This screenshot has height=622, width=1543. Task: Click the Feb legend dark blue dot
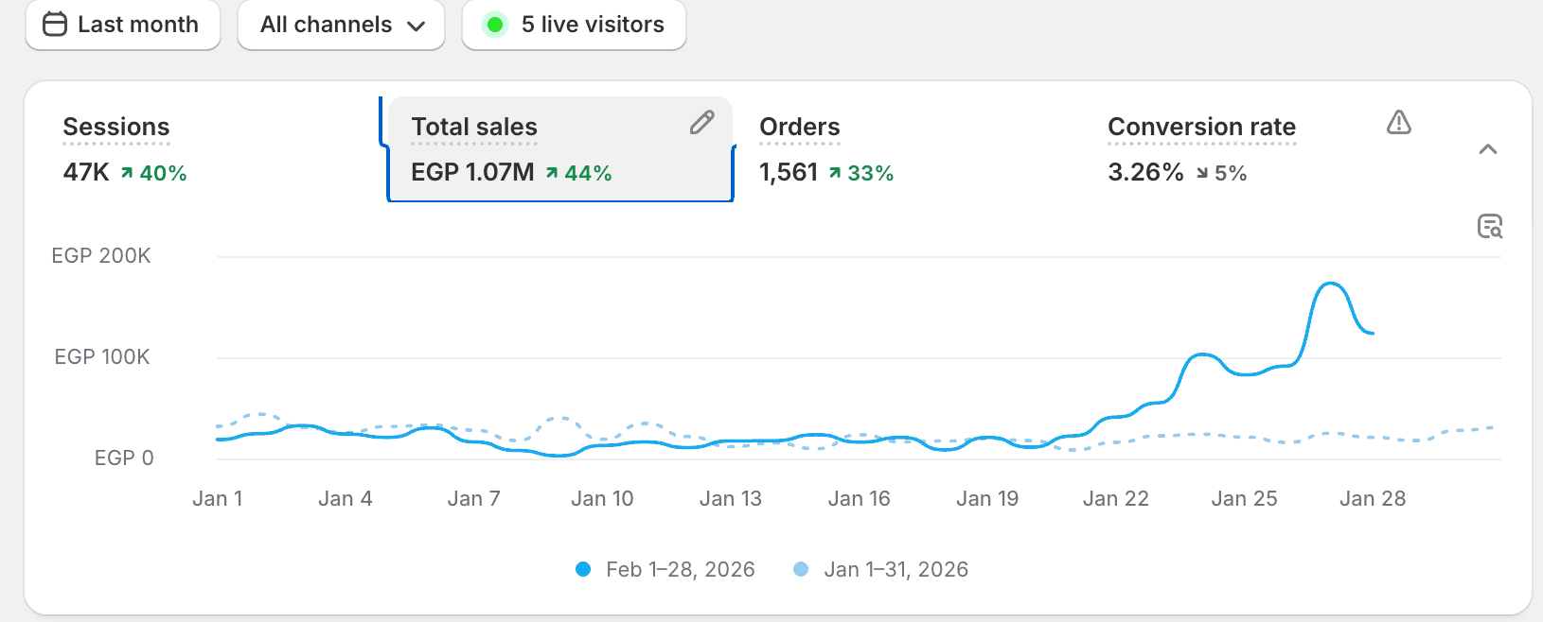(583, 569)
